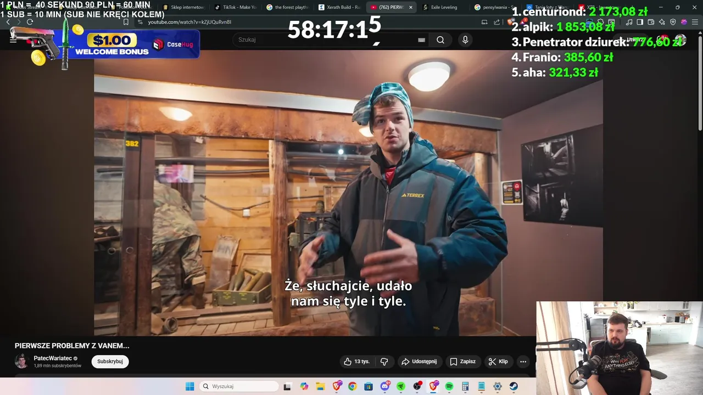Viewport: 703px width, 395px height.
Task: Click the Udostępnij share button
Action: [x=419, y=362]
